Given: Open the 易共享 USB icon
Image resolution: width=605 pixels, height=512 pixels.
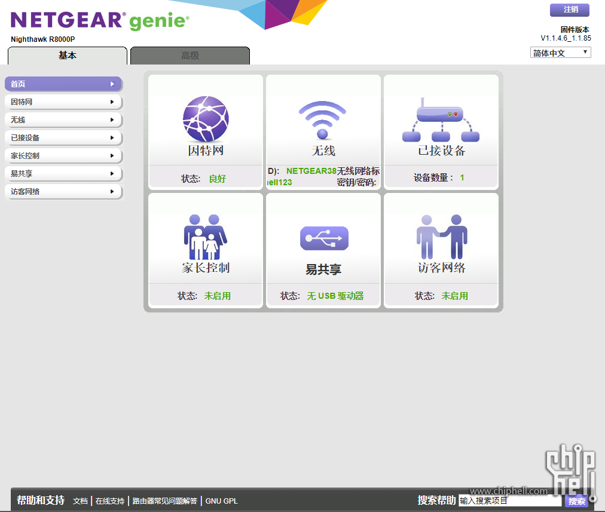Looking at the screenshot, I should coord(324,238).
